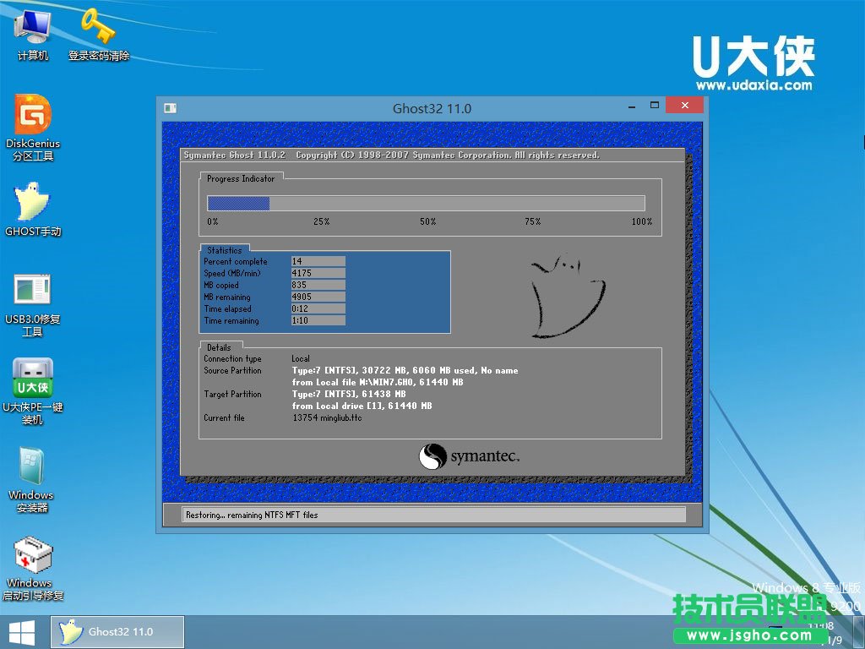Select the Details panel header
This screenshot has height=649, width=865.
click(218, 347)
